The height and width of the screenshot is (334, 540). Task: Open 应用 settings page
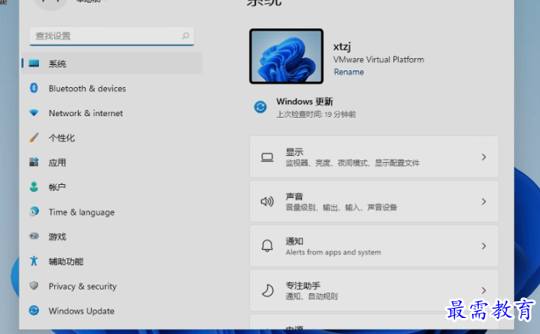[x=112, y=162]
